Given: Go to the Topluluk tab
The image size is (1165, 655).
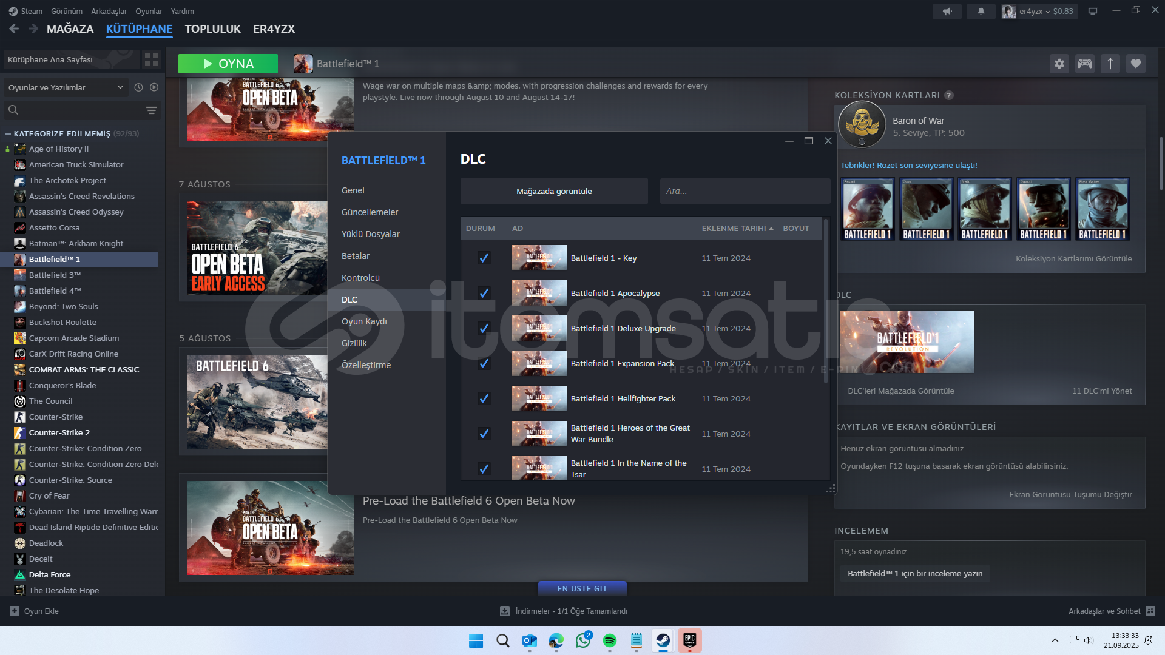Looking at the screenshot, I should point(213,29).
